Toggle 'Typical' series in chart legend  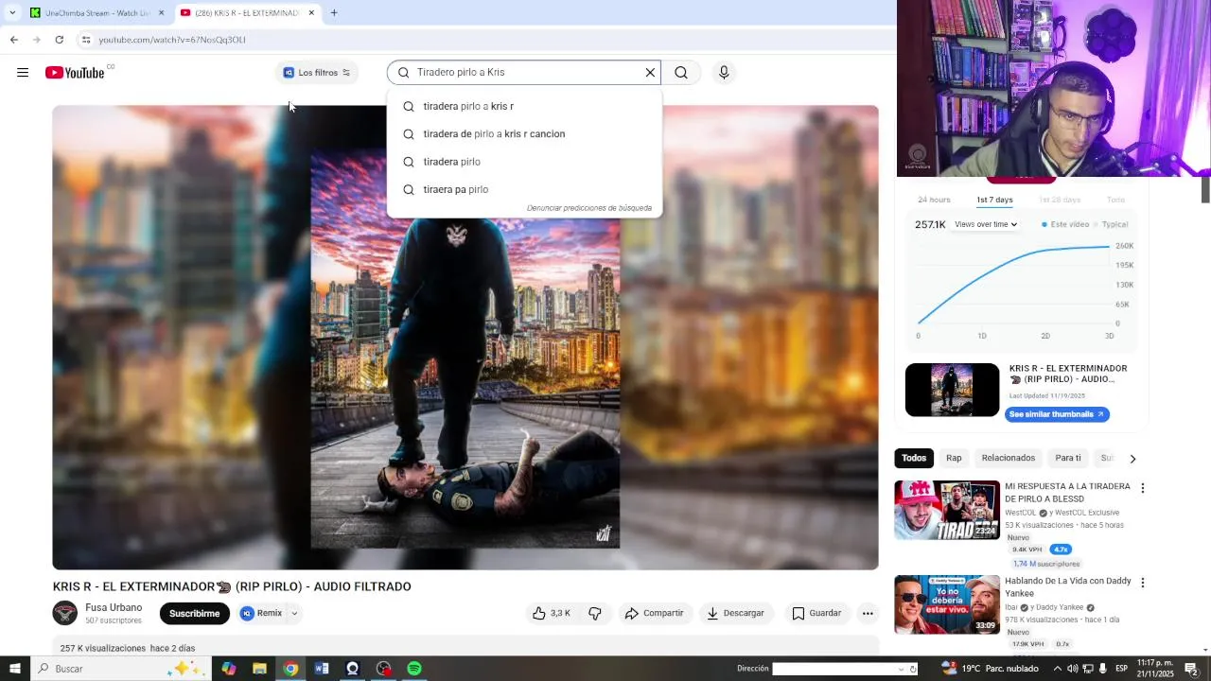(x=1111, y=224)
